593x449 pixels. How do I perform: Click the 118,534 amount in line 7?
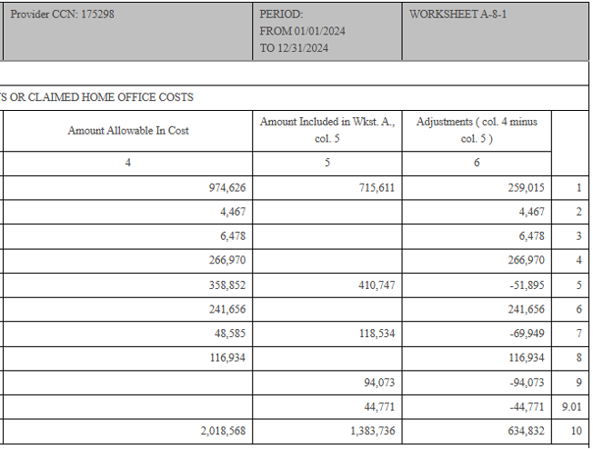(x=375, y=334)
